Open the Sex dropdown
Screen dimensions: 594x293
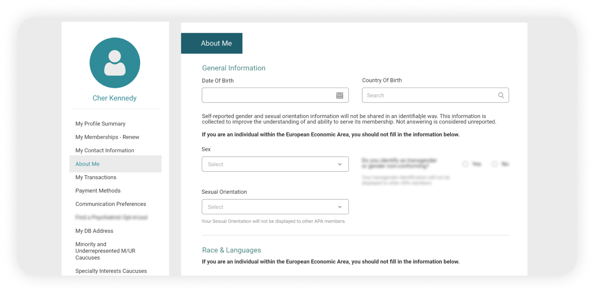[x=275, y=164]
